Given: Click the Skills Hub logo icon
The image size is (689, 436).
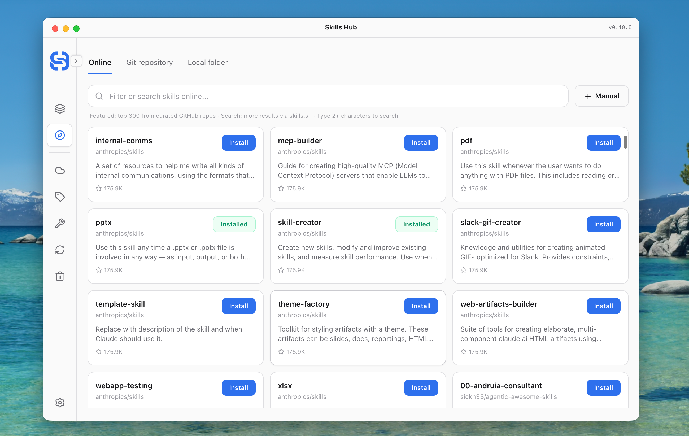Looking at the screenshot, I should click(59, 61).
